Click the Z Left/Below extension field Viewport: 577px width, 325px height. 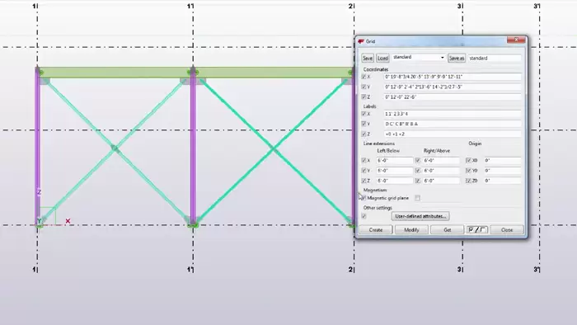point(395,181)
